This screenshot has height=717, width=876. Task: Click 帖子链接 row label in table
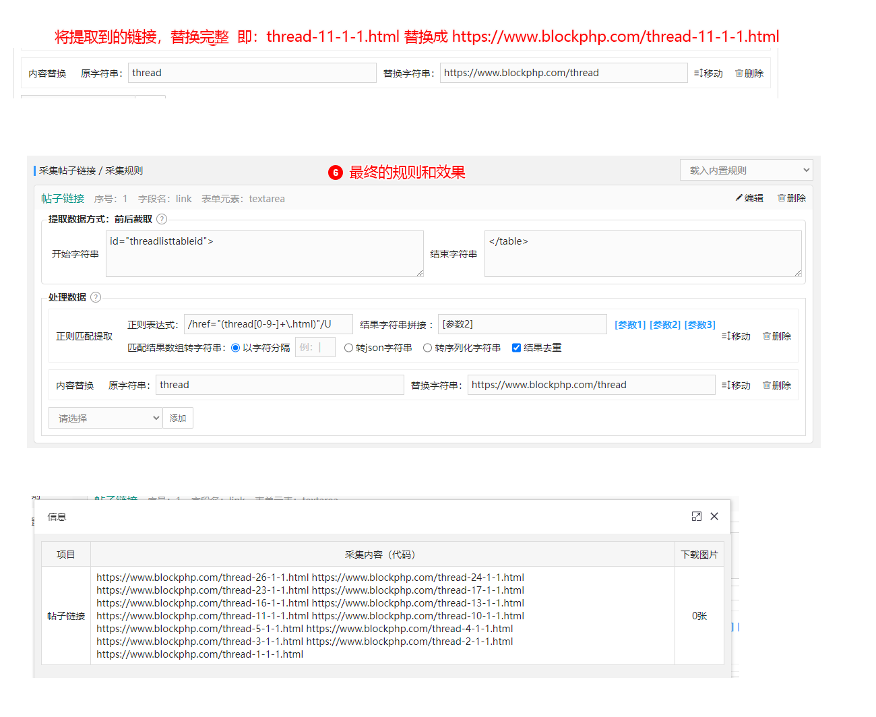click(66, 616)
